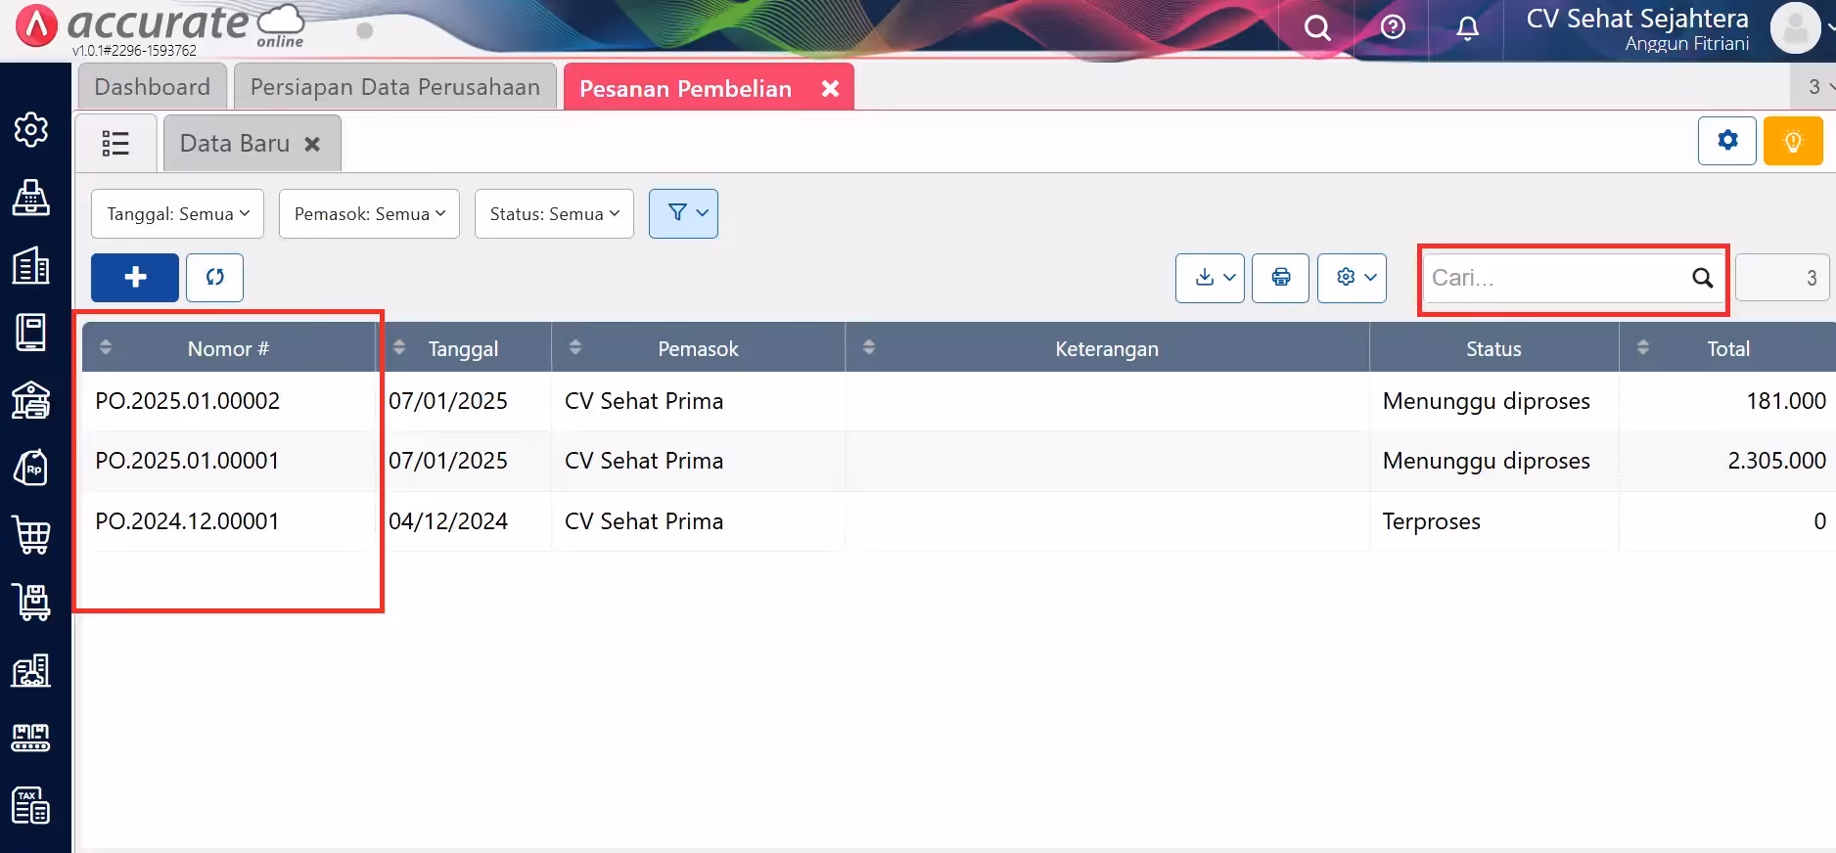Open the TAX report sidebar icon

click(31, 805)
